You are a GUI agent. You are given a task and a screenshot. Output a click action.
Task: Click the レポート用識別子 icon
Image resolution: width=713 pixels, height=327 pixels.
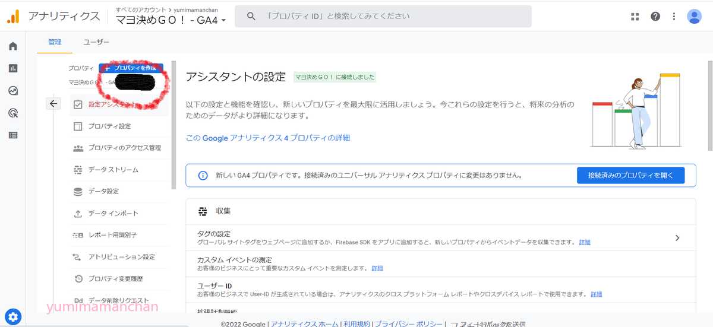pyautogui.click(x=78, y=235)
